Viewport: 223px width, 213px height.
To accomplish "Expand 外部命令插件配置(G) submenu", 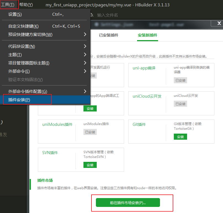I will click(x=44, y=91).
